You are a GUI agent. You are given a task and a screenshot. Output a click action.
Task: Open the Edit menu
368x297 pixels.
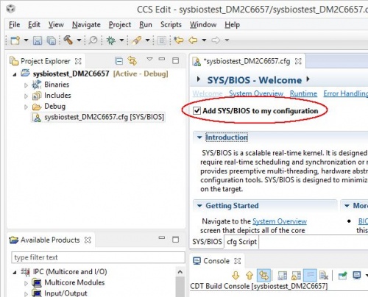click(34, 25)
